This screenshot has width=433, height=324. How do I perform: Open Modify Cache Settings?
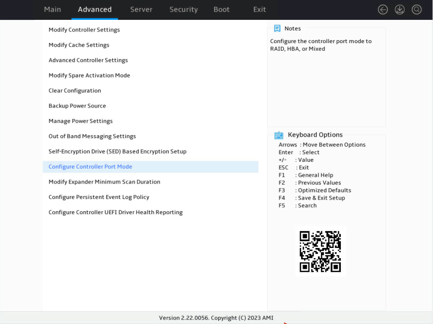coord(150,45)
